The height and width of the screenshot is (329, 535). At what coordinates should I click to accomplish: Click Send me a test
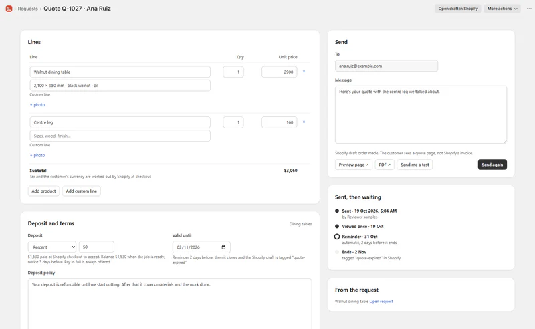[415, 164]
